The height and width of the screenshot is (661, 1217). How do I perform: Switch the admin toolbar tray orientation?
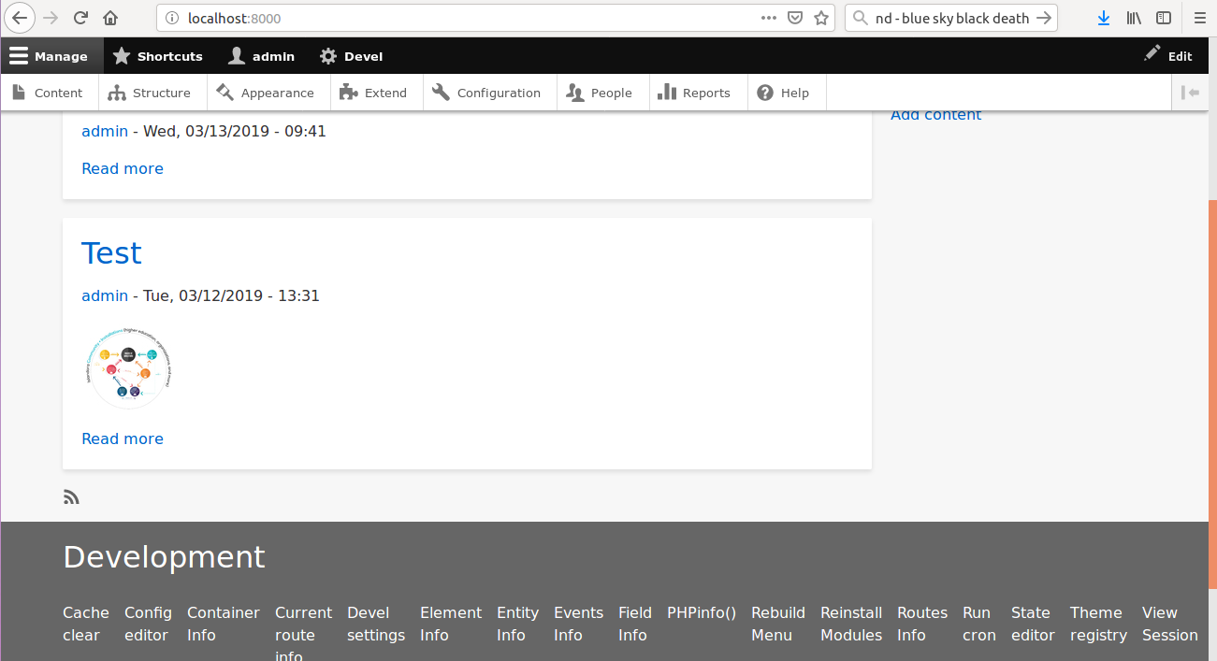pyautogui.click(x=1190, y=93)
